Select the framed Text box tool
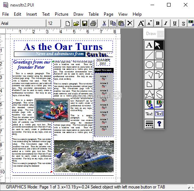 159,114
